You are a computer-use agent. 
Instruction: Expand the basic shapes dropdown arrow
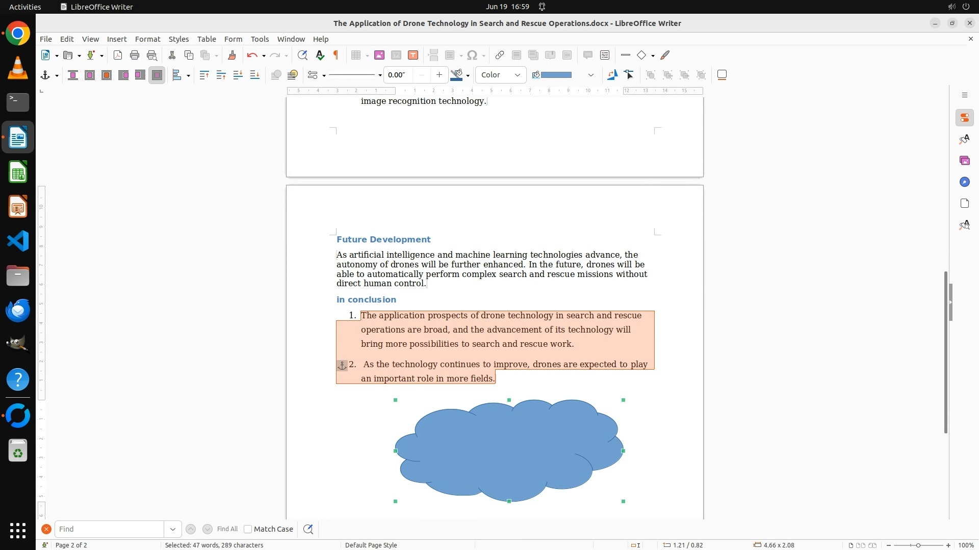point(653,56)
